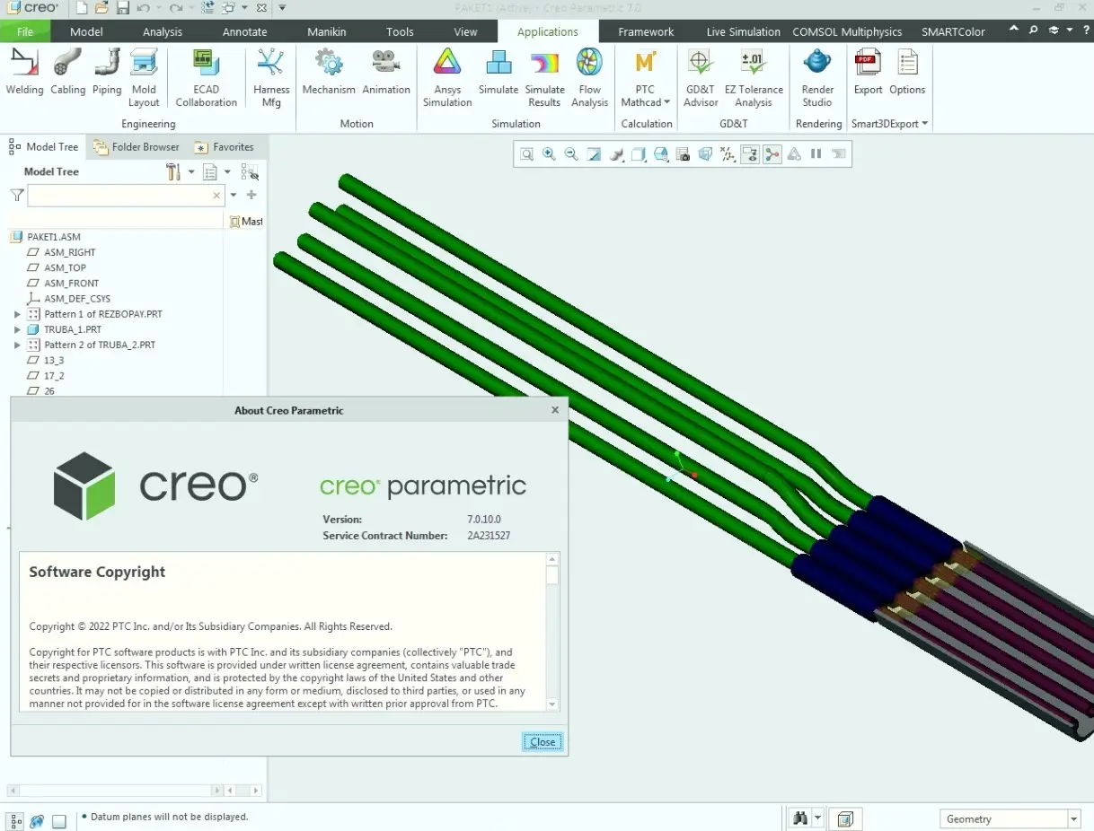Zoom in using the graphics toolbar
1094x831 pixels.
point(549,154)
